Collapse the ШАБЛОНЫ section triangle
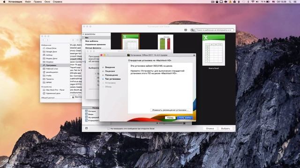 click(x=83, y=34)
